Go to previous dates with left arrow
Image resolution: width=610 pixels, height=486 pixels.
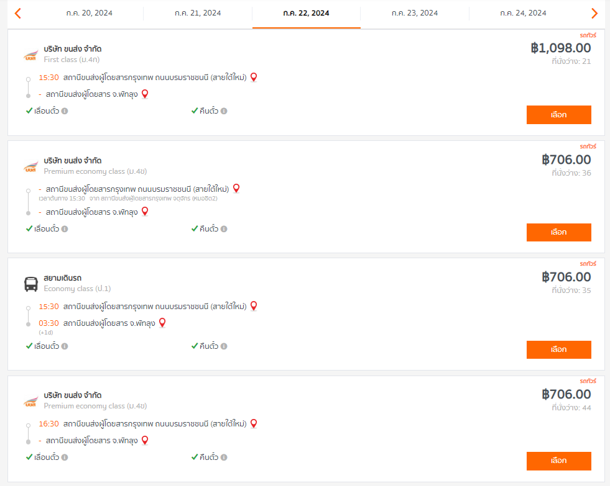pyautogui.click(x=17, y=13)
